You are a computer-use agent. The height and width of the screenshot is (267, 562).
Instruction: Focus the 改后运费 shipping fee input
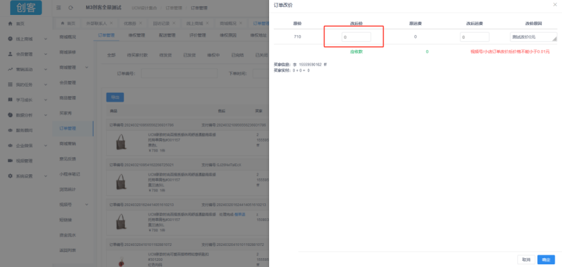coord(475,37)
